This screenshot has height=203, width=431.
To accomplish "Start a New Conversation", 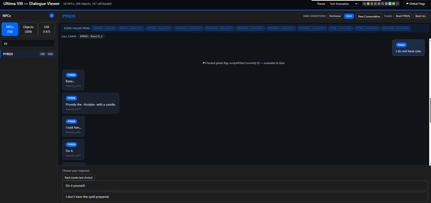I will (369, 16).
